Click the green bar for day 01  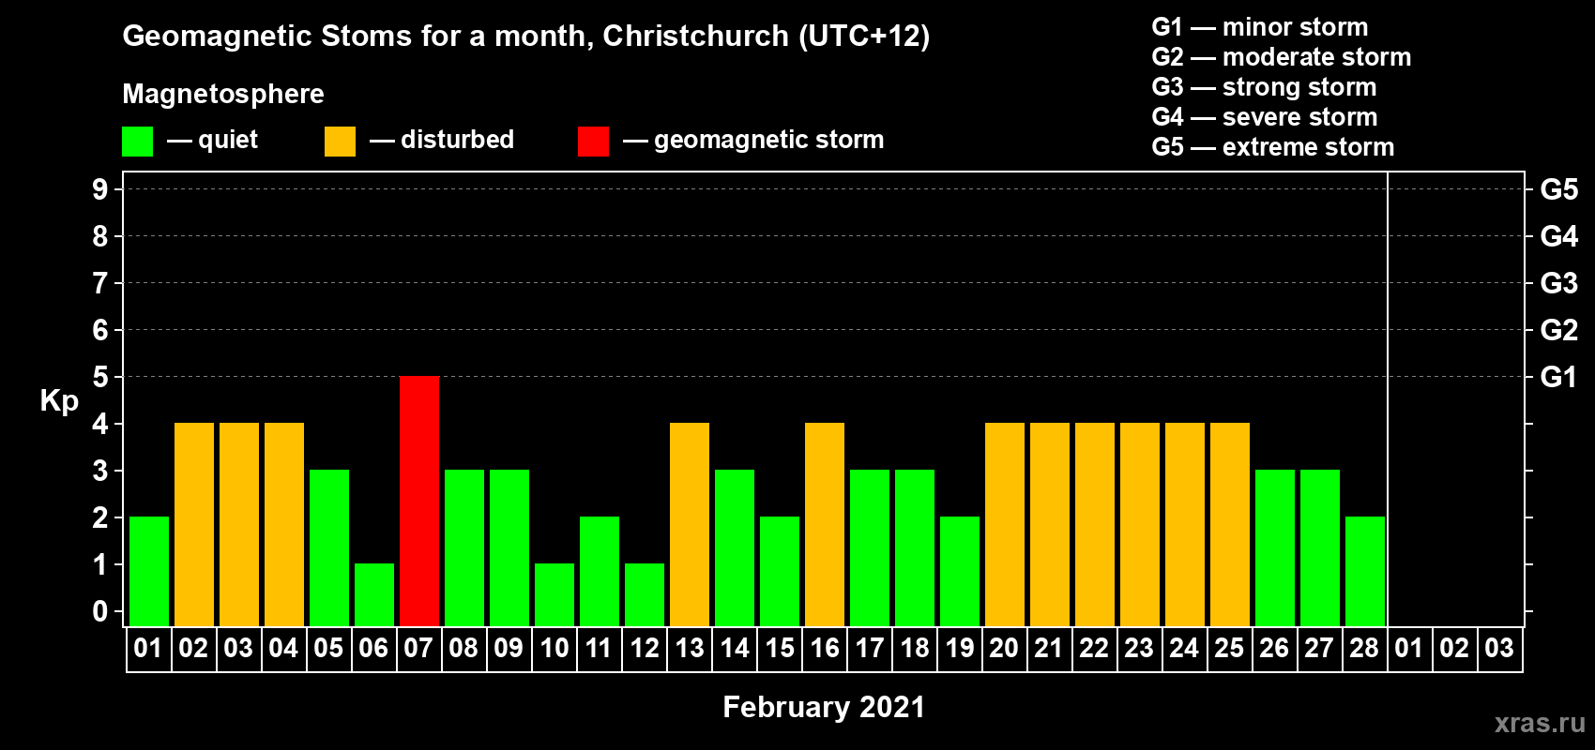[x=149, y=571]
